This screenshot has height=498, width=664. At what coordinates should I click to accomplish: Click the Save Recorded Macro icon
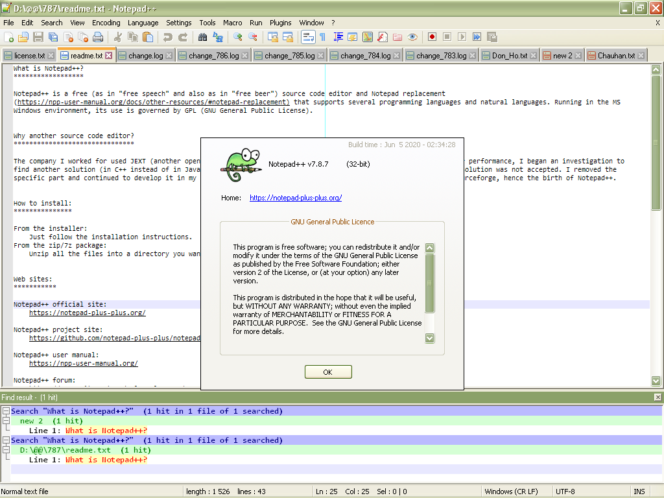pyautogui.click(x=492, y=37)
